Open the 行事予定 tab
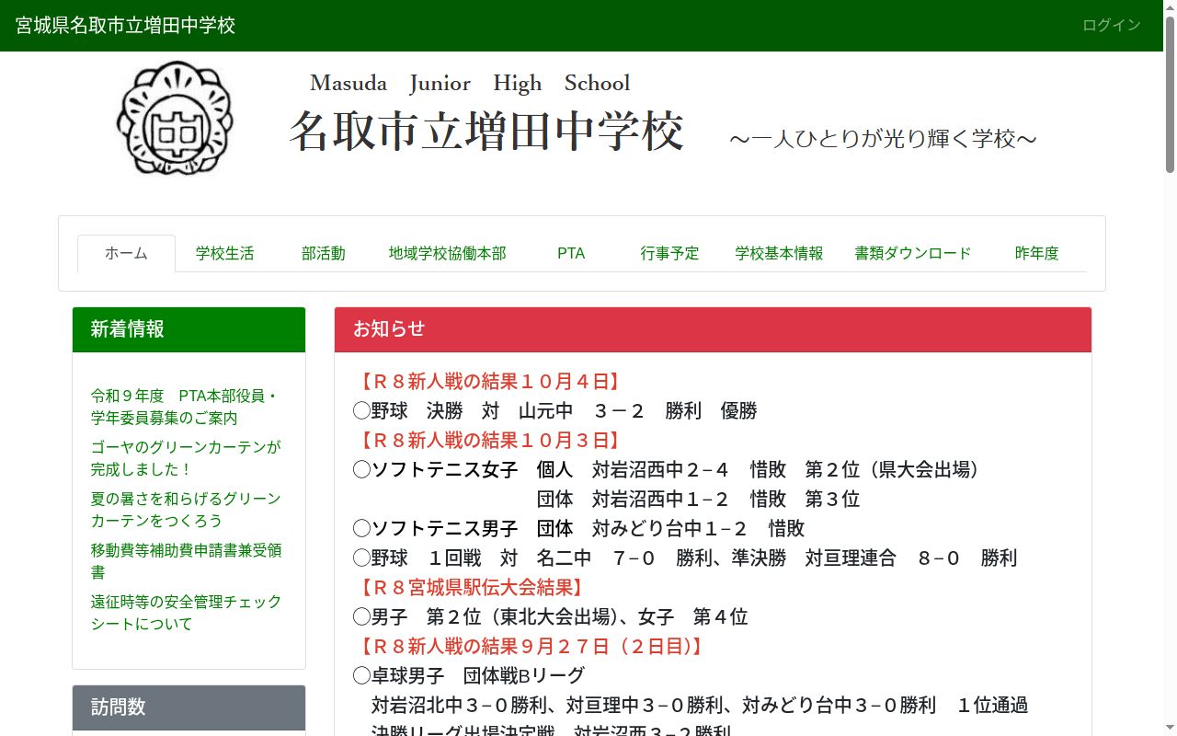1177x736 pixels. pyautogui.click(x=669, y=253)
